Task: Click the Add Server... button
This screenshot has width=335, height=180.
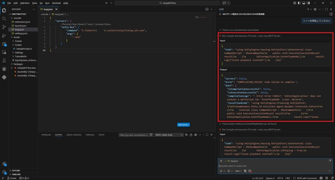Action: click(184, 125)
